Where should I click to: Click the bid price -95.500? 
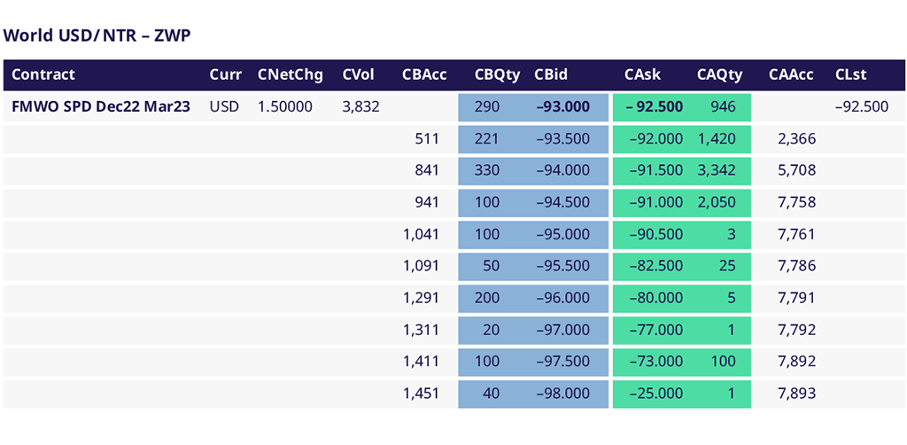(x=563, y=267)
